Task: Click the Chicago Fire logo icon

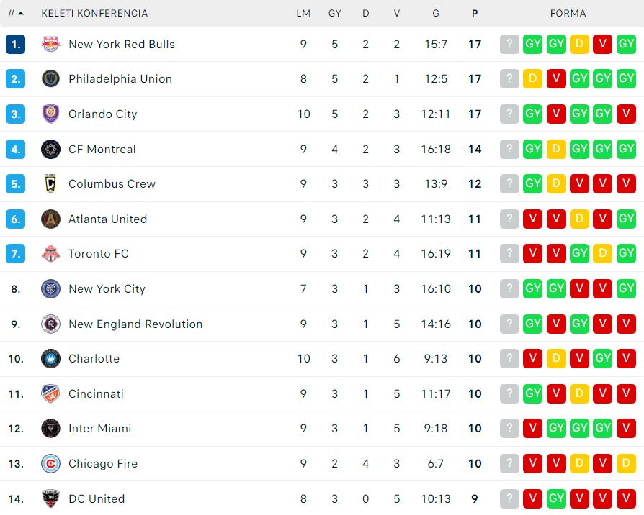Action: tap(51, 464)
